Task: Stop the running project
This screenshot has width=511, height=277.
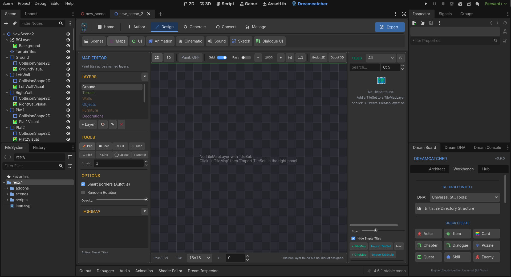Action: (x=443, y=4)
